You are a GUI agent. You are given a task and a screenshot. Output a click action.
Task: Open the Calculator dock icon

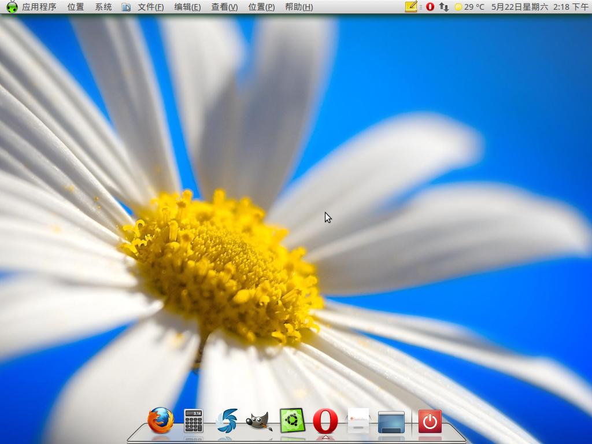pos(193,421)
